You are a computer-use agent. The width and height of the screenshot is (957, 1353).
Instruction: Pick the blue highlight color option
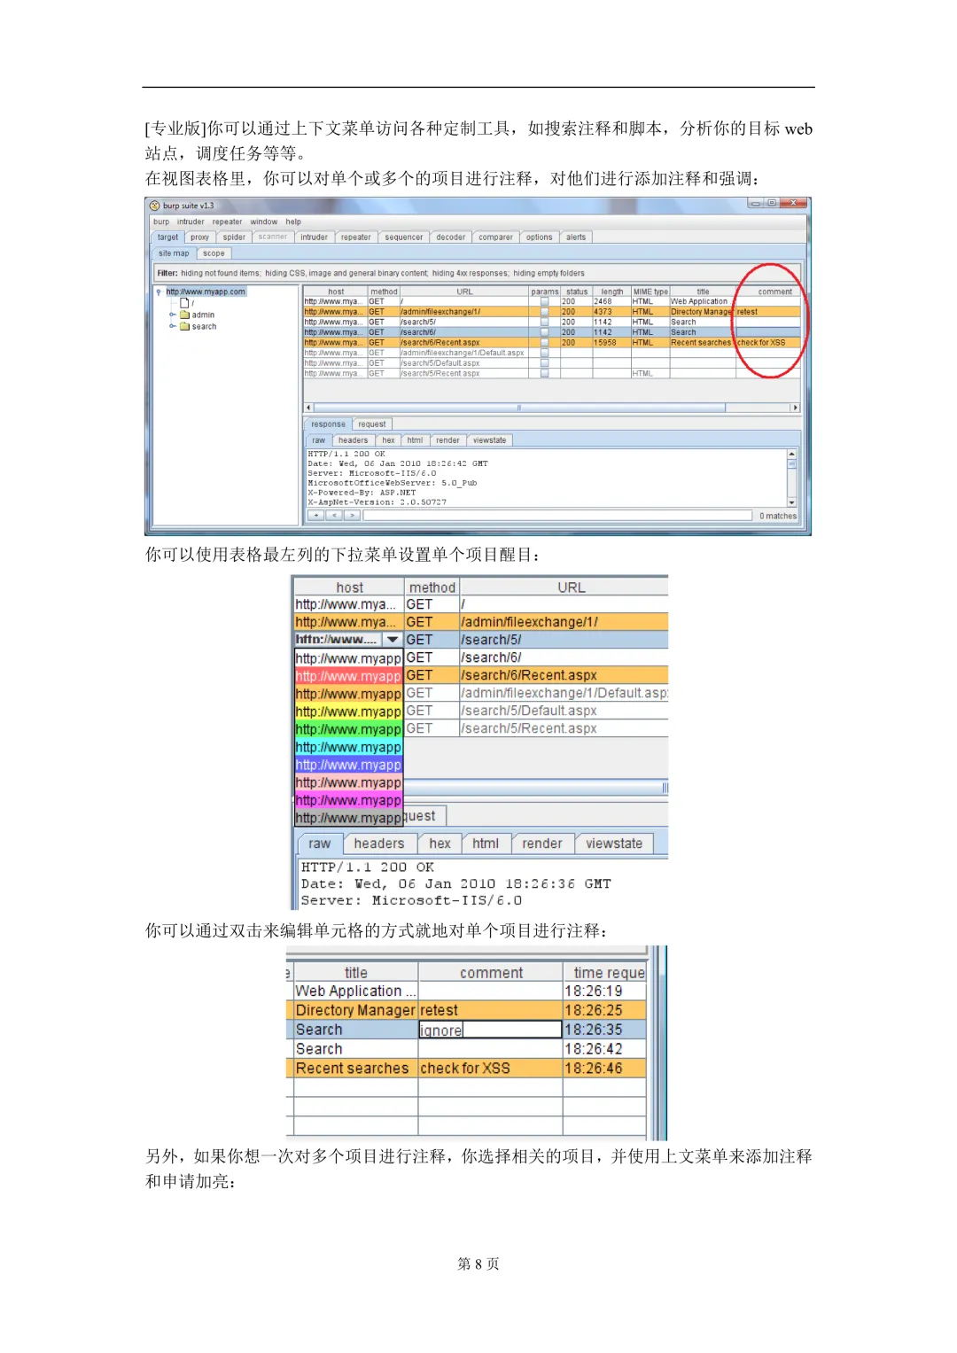[348, 765]
